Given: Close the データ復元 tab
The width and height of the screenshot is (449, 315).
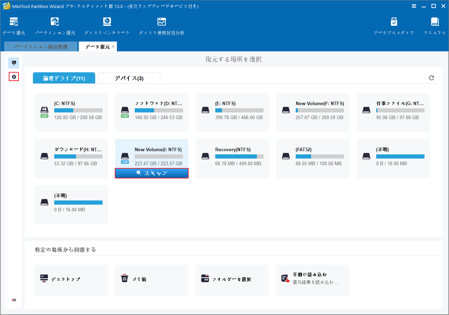Looking at the screenshot, I should coord(113,46).
